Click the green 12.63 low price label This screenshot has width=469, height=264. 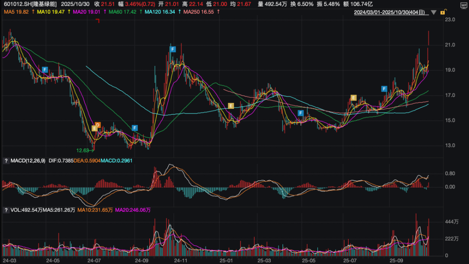[x=82, y=151]
